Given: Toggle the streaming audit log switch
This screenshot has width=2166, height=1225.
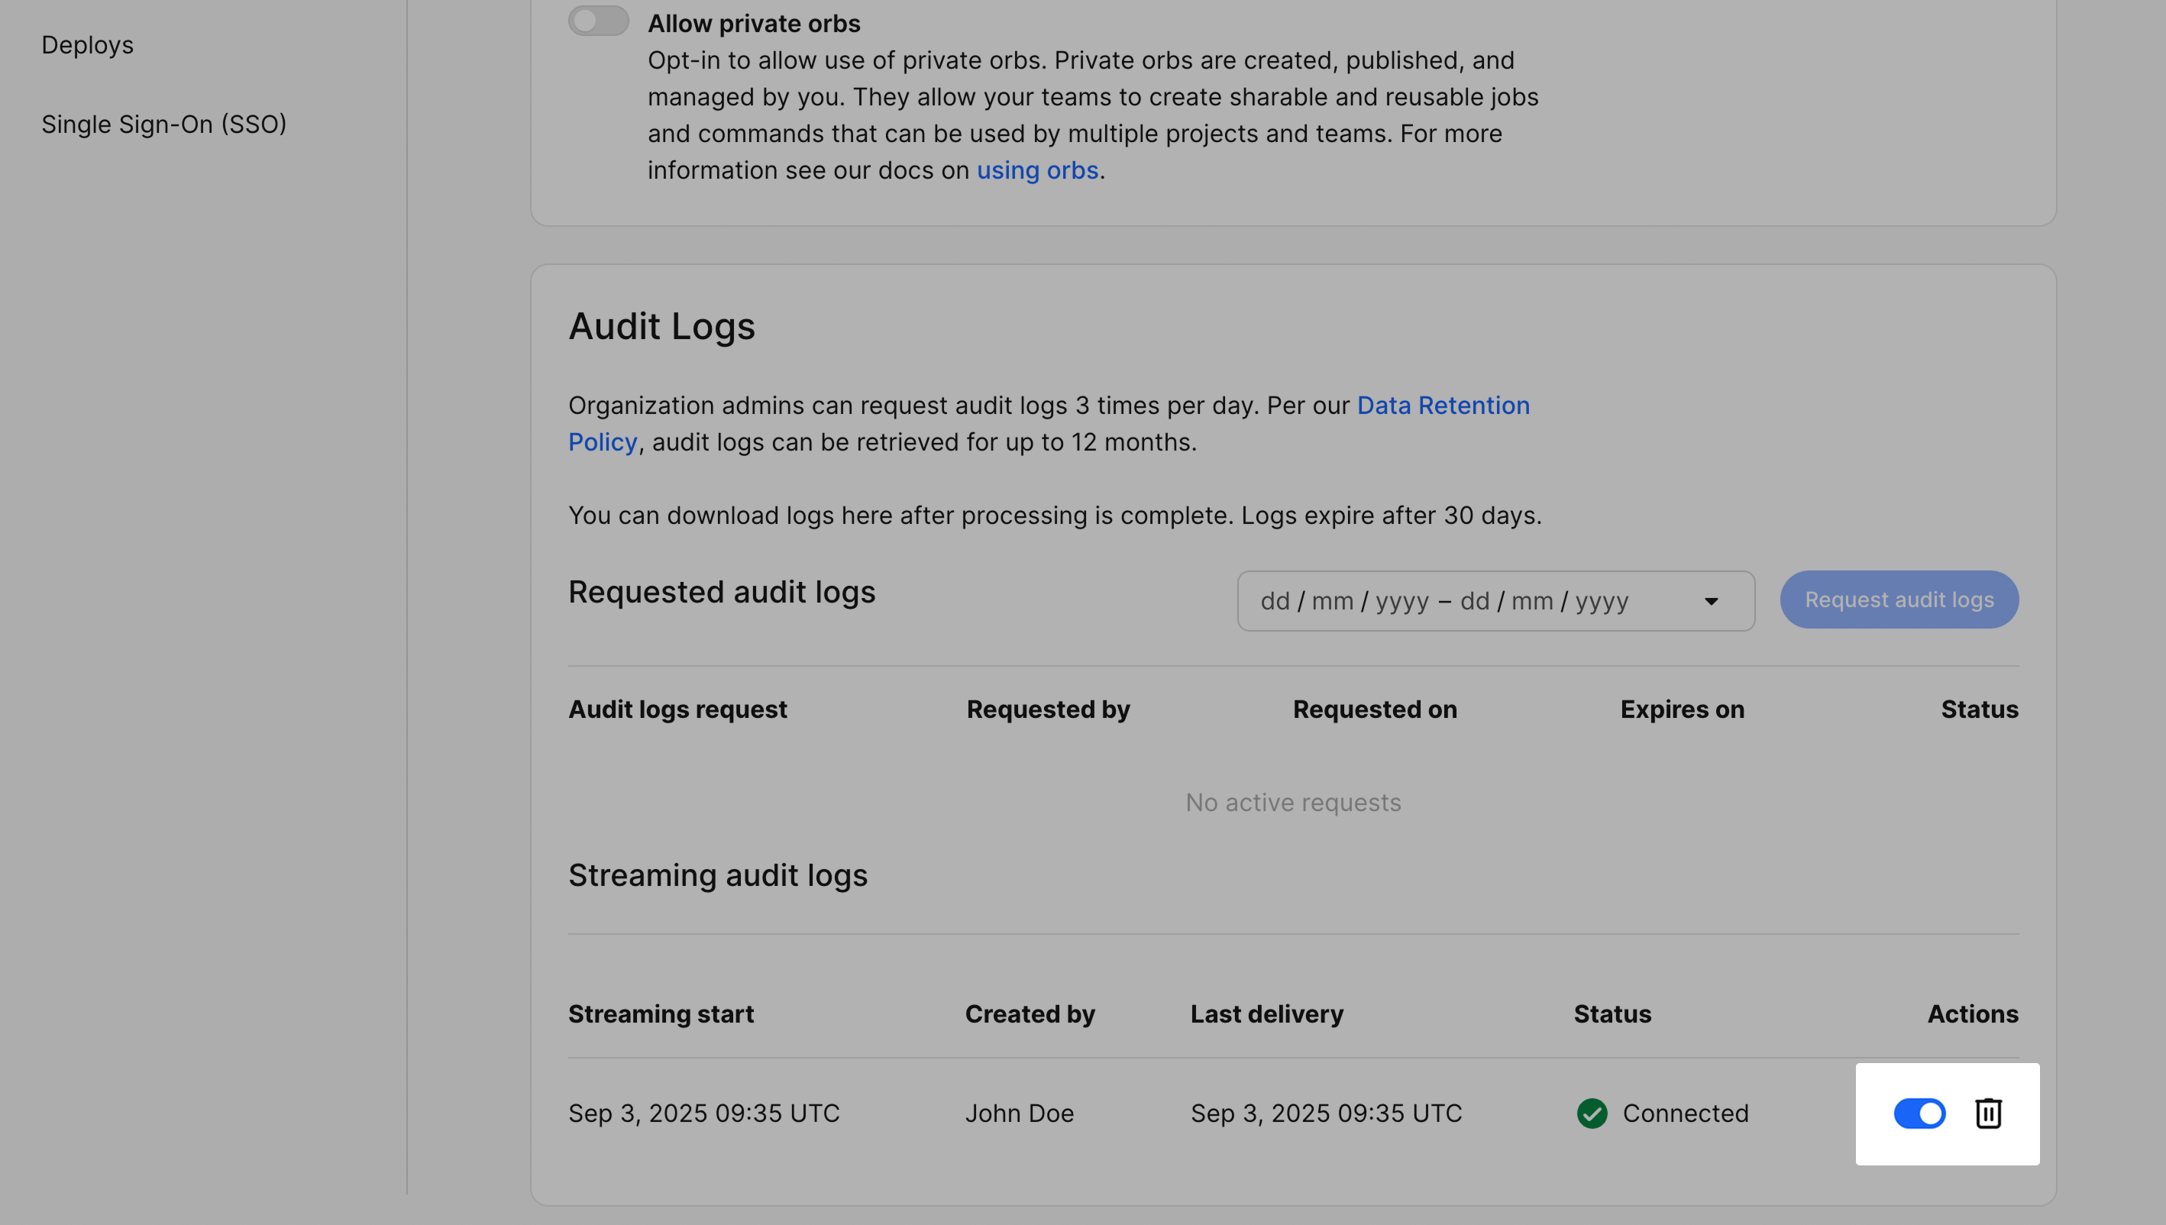Looking at the screenshot, I should (1919, 1113).
